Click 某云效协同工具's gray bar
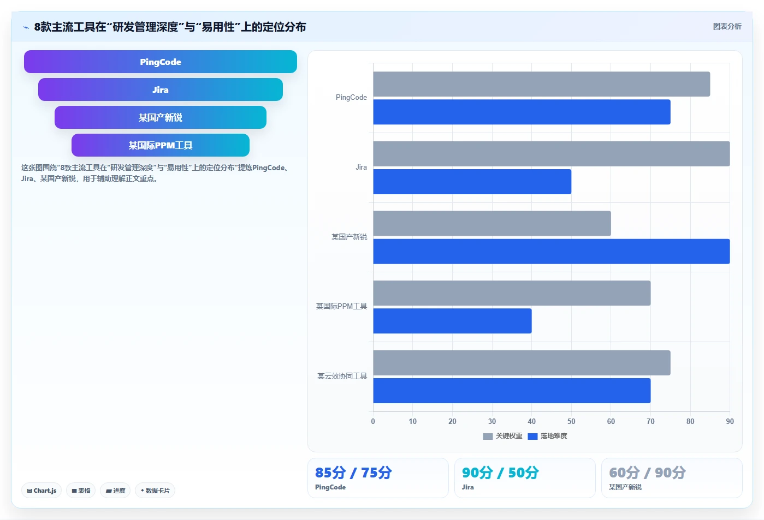The image size is (764, 520). coord(522,363)
